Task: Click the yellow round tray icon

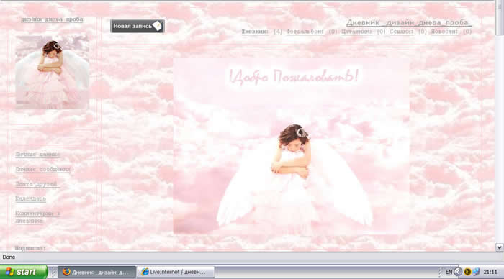Action: [468, 272]
